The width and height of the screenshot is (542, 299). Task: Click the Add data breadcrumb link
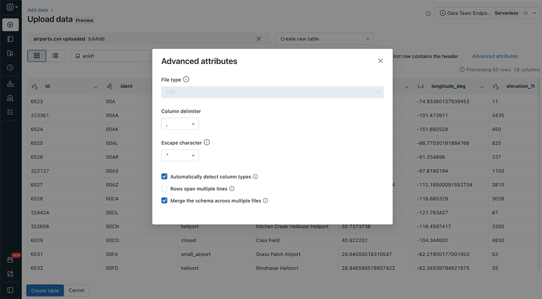click(37, 10)
